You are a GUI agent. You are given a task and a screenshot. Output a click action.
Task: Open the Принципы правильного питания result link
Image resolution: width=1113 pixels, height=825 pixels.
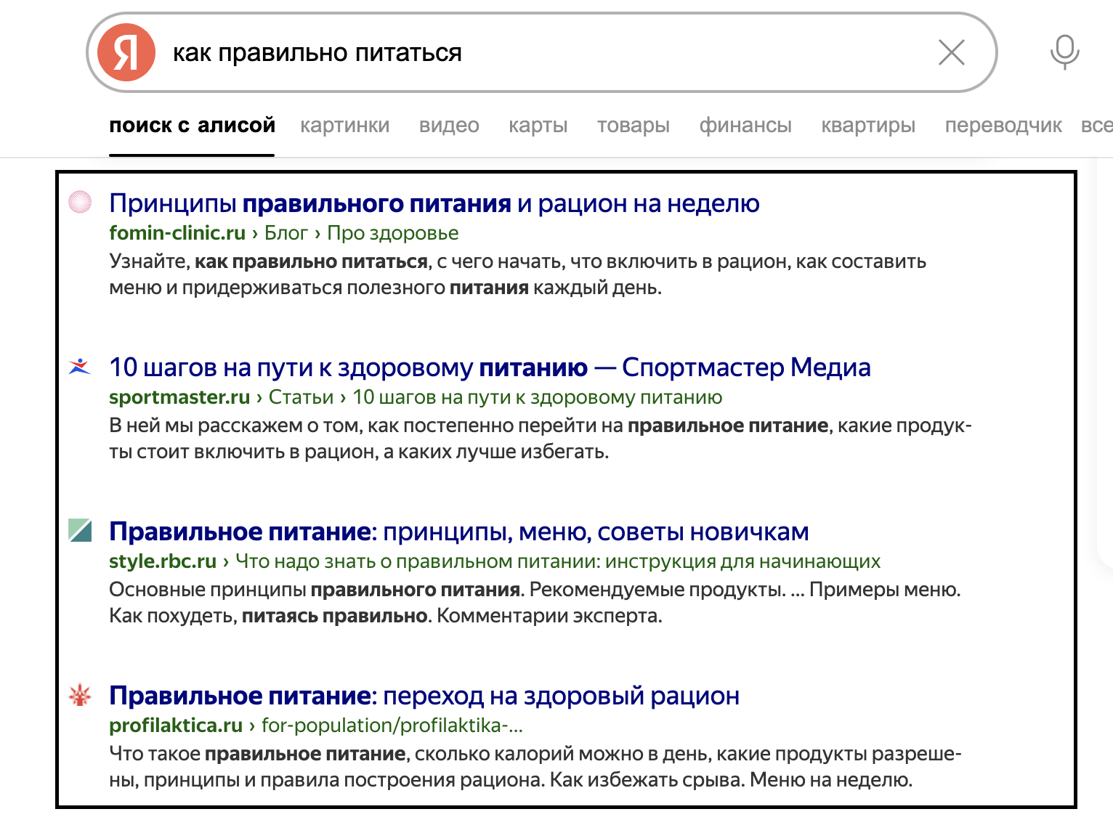coord(434,203)
